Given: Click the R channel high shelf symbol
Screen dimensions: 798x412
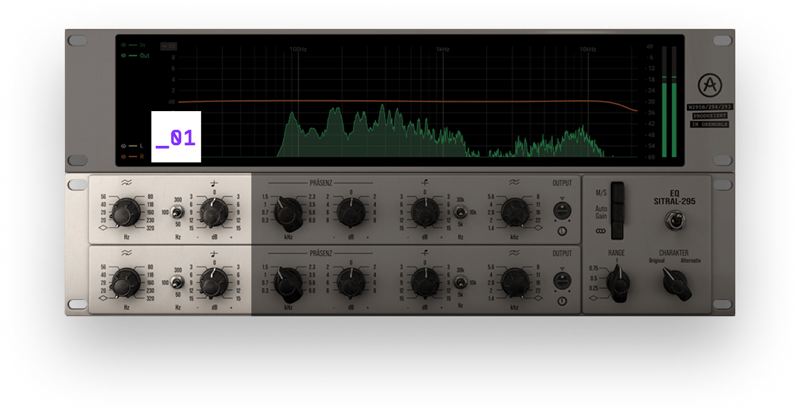Looking at the screenshot, I should [x=425, y=252].
